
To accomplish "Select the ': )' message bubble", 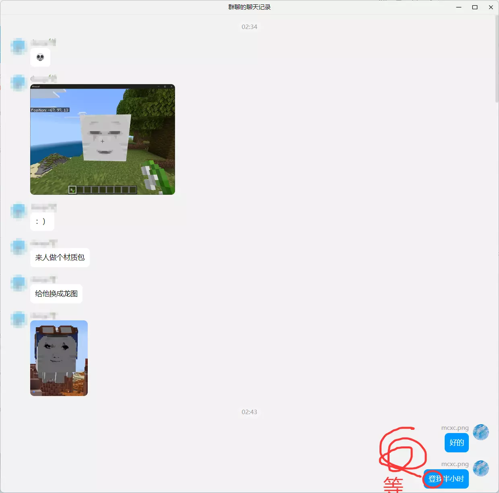I will tap(42, 221).
